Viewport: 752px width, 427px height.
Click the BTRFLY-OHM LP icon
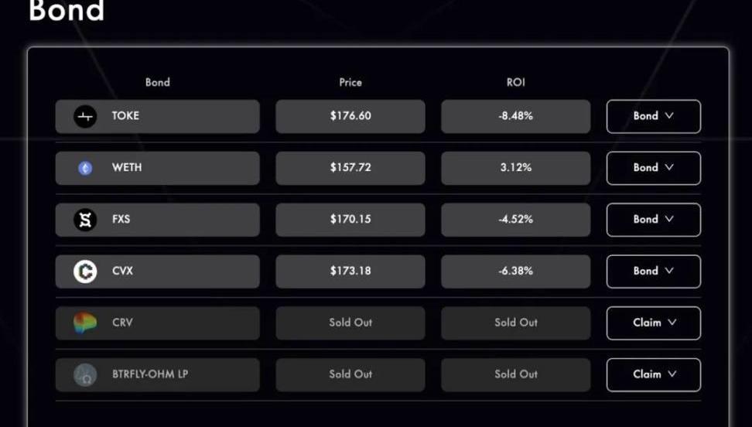tap(85, 375)
